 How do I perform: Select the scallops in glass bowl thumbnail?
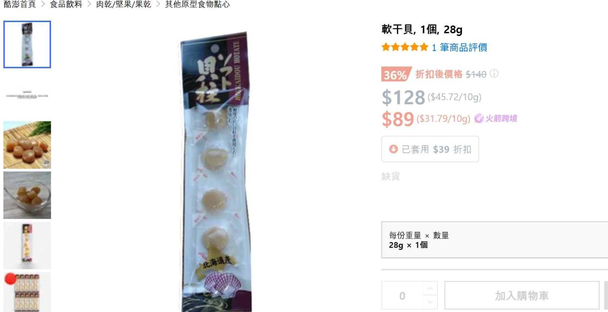(27, 195)
